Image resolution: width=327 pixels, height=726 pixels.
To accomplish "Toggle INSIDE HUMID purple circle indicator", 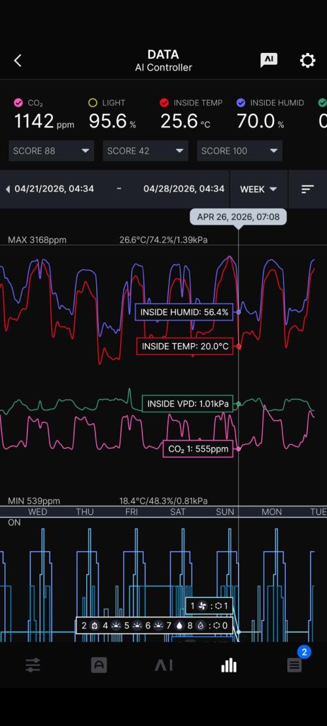I will pyautogui.click(x=241, y=103).
